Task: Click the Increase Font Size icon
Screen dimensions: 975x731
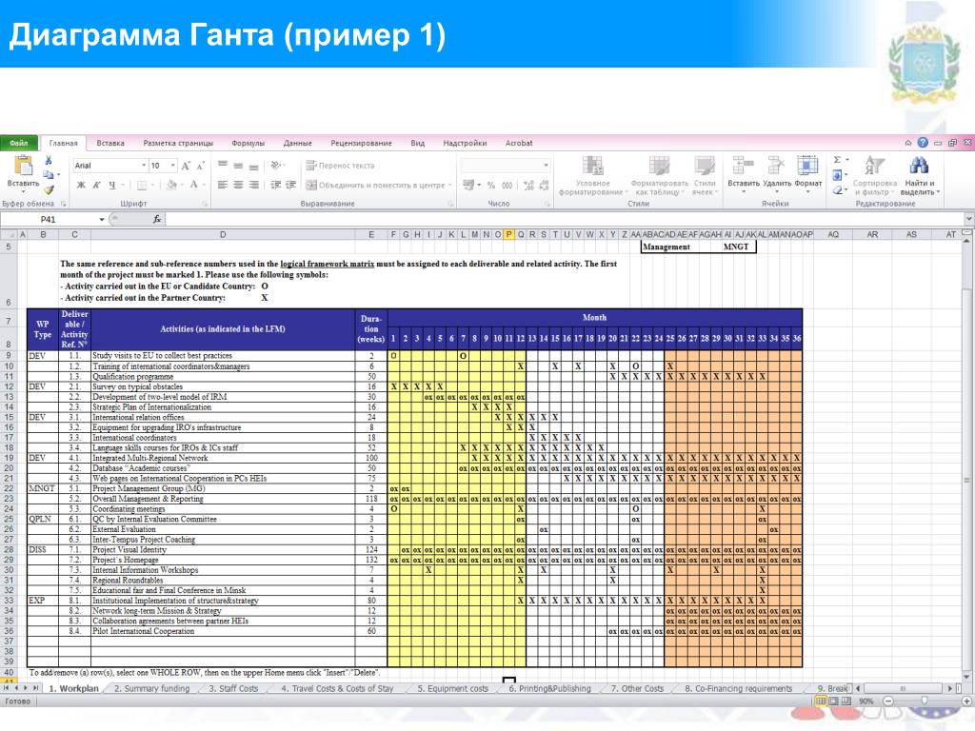Action: tap(186, 166)
